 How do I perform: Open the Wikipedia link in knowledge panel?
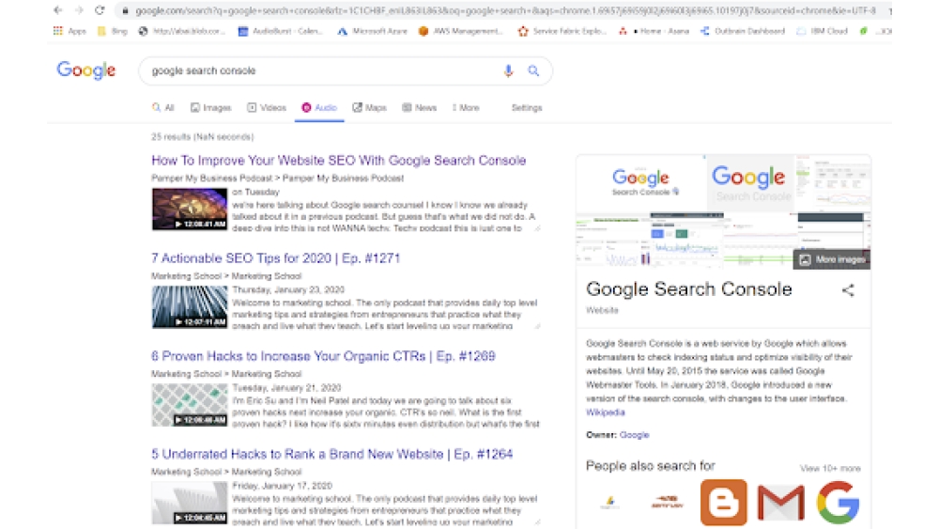(606, 412)
